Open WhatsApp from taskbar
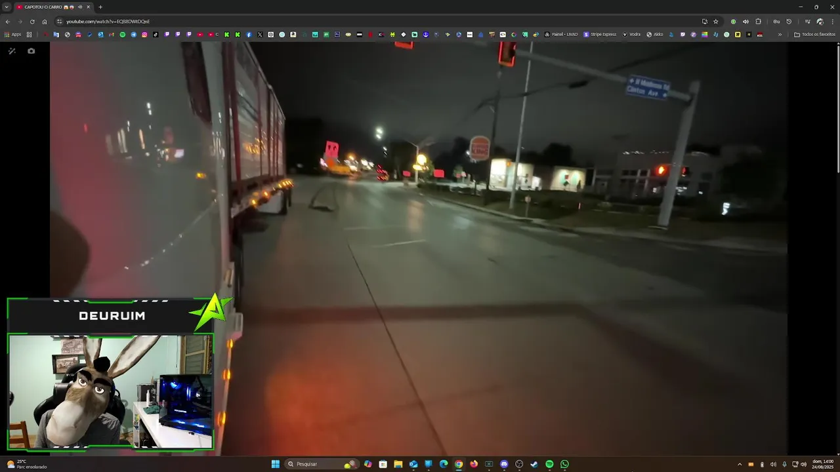 [564, 464]
